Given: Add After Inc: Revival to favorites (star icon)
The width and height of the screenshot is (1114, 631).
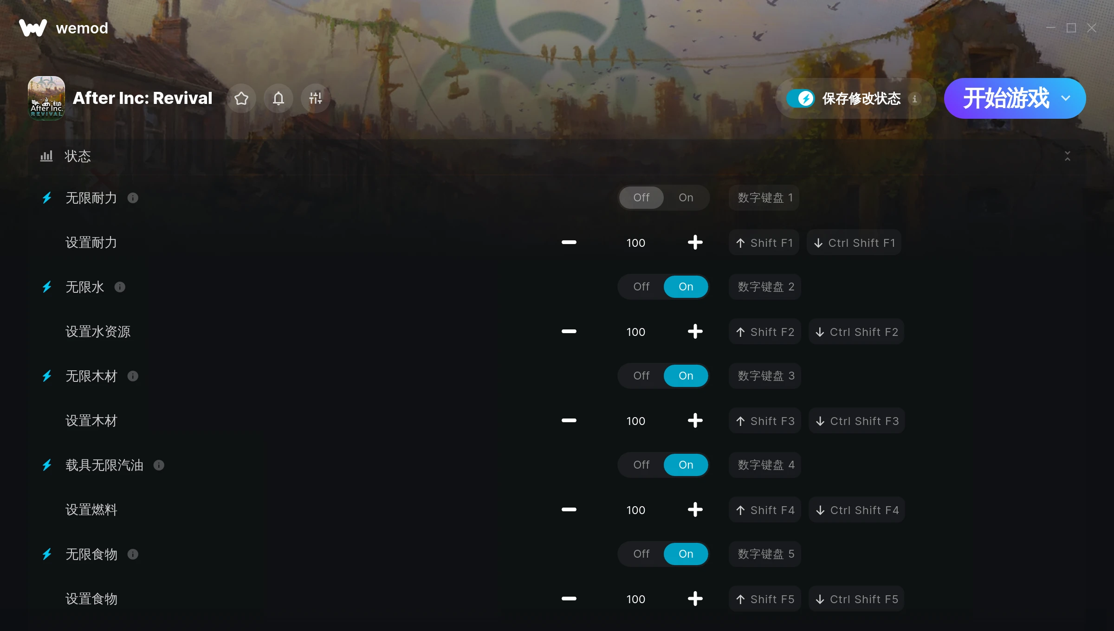Looking at the screenshot, I should 241,98.
